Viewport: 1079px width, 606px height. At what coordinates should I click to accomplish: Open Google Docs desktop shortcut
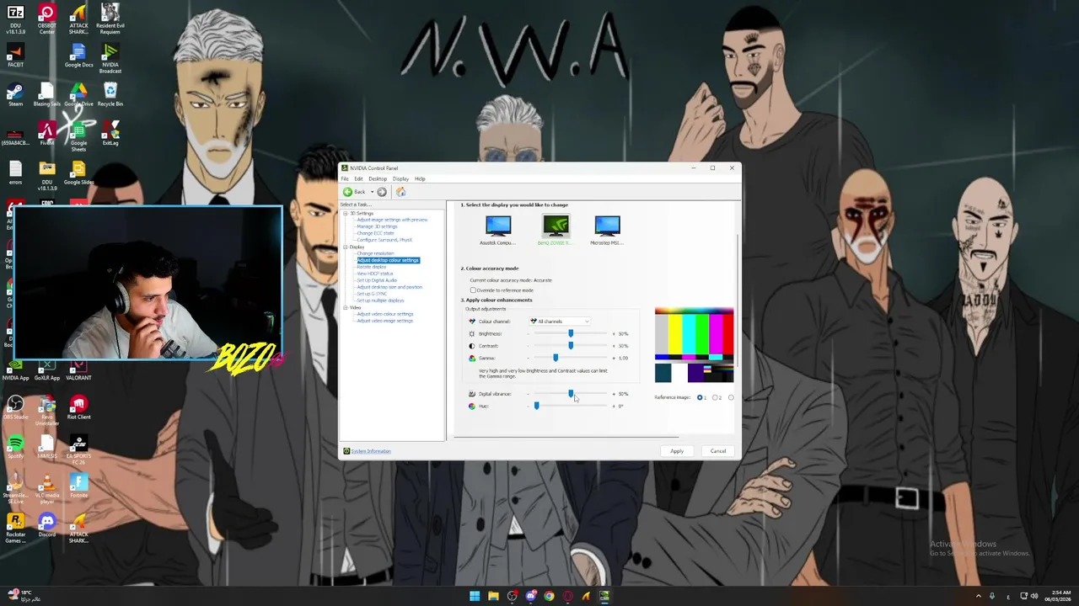(x=78, y=56)
